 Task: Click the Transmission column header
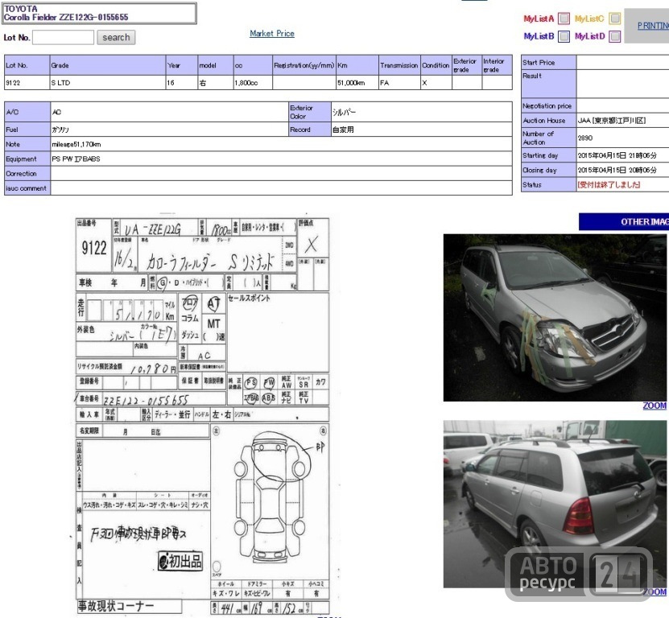(x=399, y=65)
